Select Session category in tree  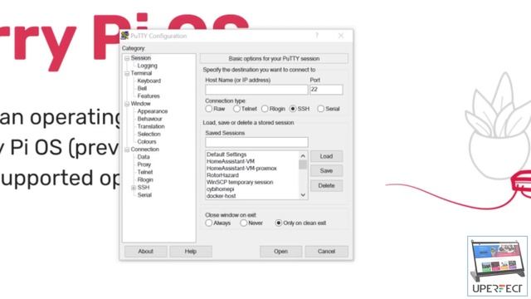(140, 58)
